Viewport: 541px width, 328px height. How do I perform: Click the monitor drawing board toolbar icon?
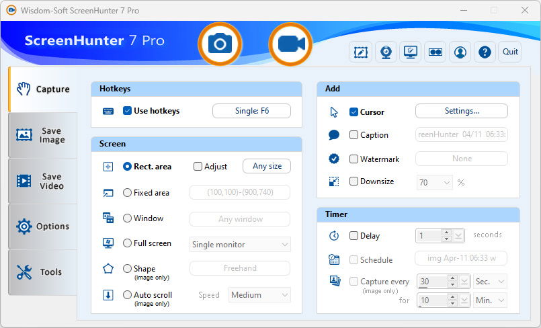[x=410, y=52]
